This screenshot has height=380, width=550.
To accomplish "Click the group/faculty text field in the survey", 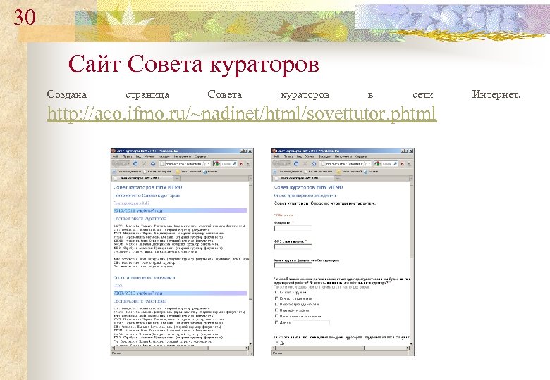I will [293, 265].
